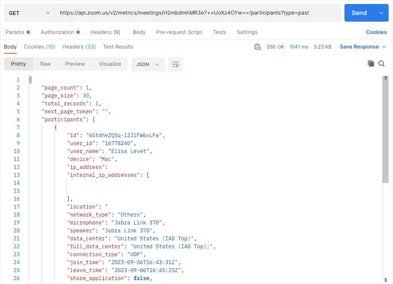The height and width of the screenshot is (284, 393).
Task: Open the Headers (9) request tab
Action: pyautogui.click(x=105, y=32)
